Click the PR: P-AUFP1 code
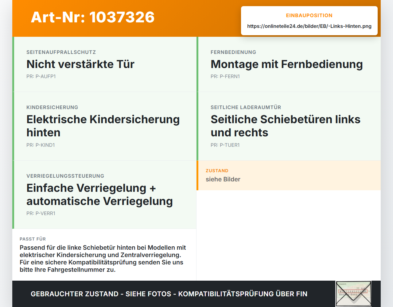The image size is (393, 307). point(41,77)
